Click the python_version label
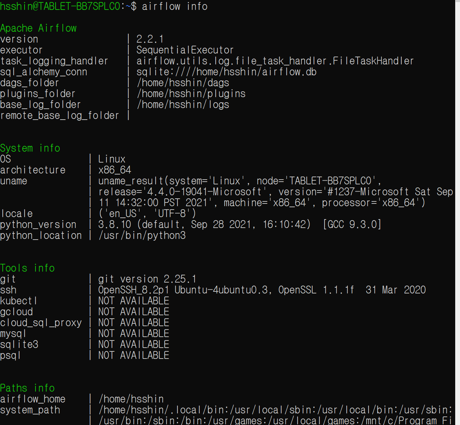 [38, 225]
